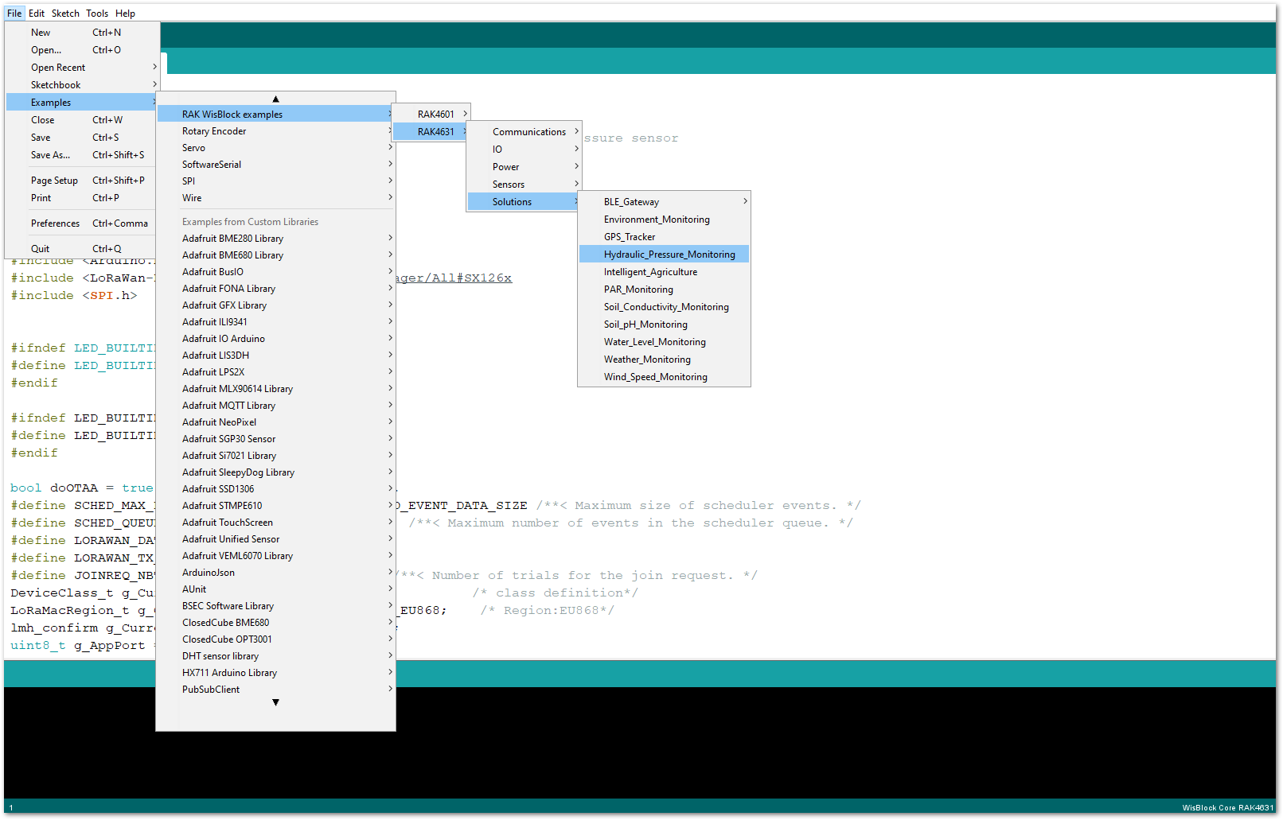Open Adafruit IO Arduino examples
The image size is (1283, 820).
pyautogui.click(x=275, y=339)
